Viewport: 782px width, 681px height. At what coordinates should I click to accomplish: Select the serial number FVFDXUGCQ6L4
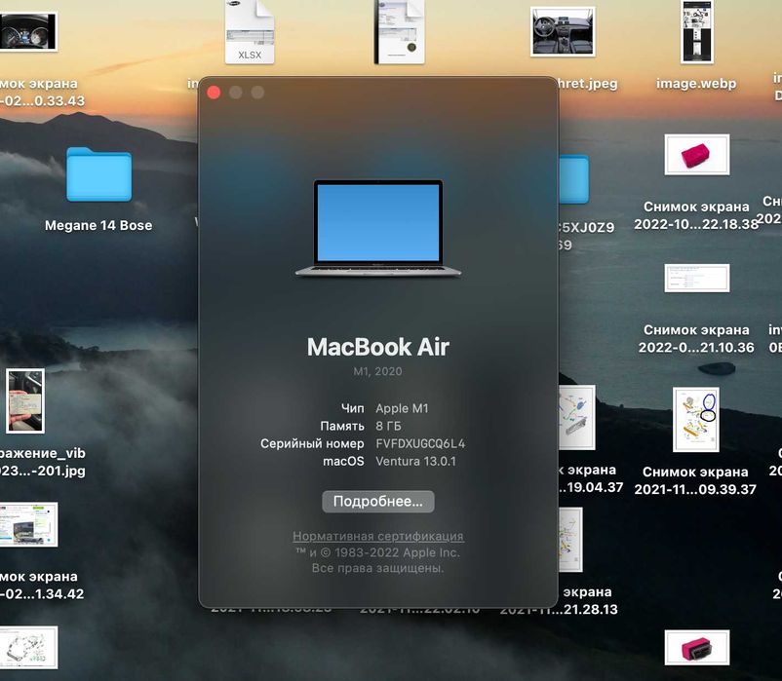click(x=420, y=443)
